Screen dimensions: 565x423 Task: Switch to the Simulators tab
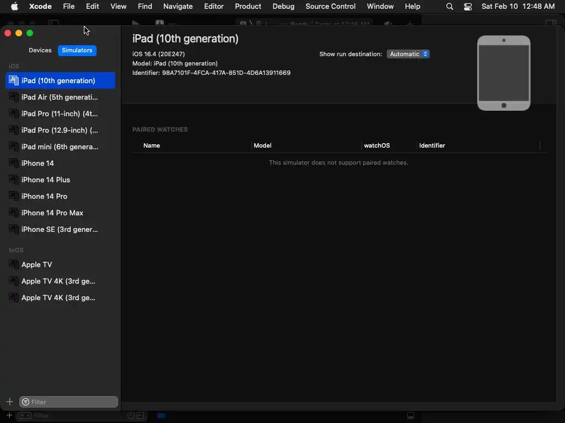click(x=77, y=50)
